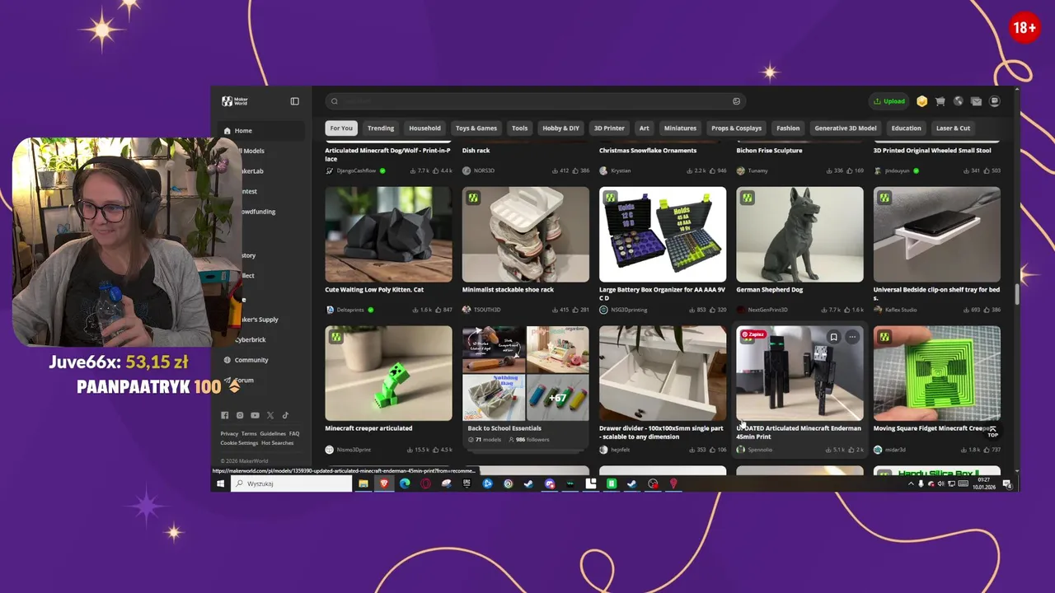The width and height of the screenshot is (1055, 593).
Task: Click print profile badge on German Shepherd card
Action: (747, 198)
